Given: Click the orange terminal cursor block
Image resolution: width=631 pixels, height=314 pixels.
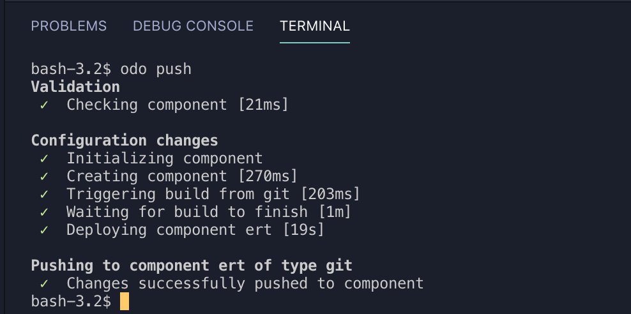Looking at the screenshot, I should tap(124, 301).
